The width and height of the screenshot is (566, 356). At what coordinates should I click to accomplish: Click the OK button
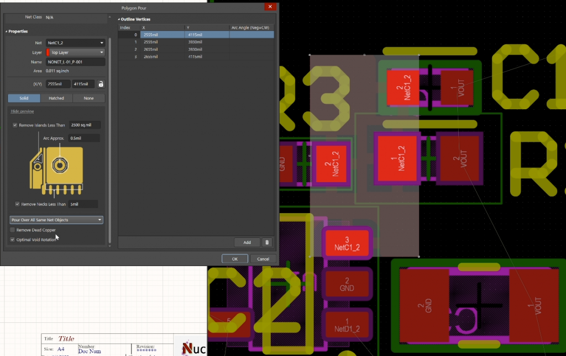click(234, 259)
